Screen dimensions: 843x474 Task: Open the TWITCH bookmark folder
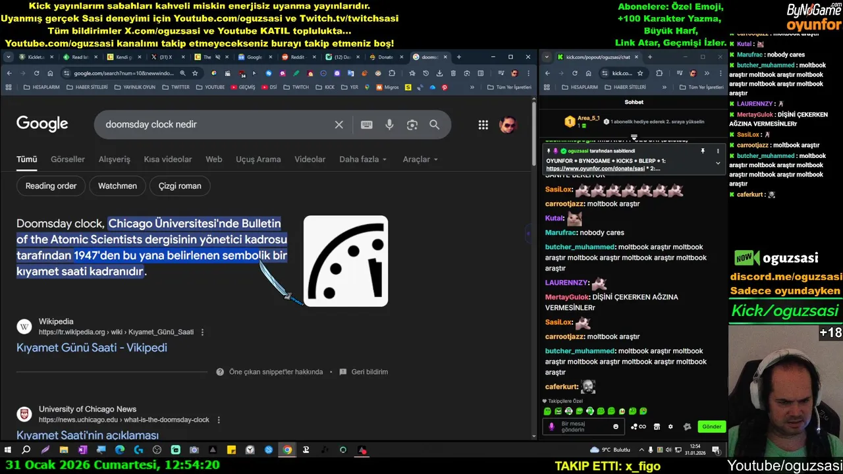pyautogui.click(x=296, y=87)
